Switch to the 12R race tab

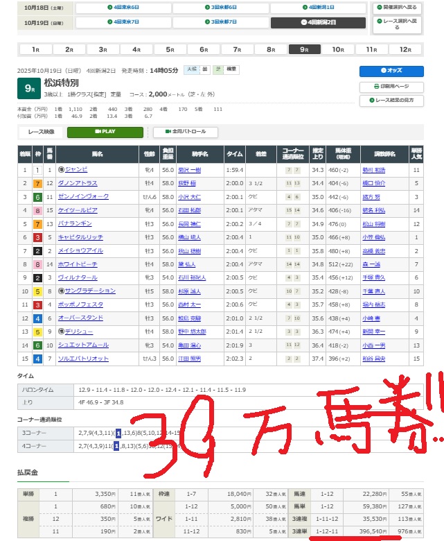(405, 50)
